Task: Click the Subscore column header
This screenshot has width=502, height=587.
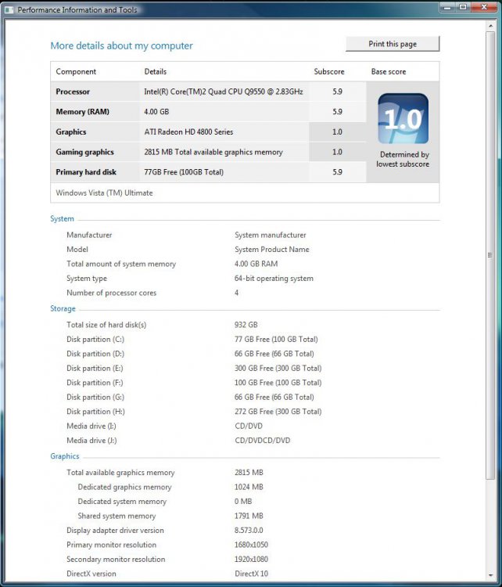Action: (x=329, y=71)
